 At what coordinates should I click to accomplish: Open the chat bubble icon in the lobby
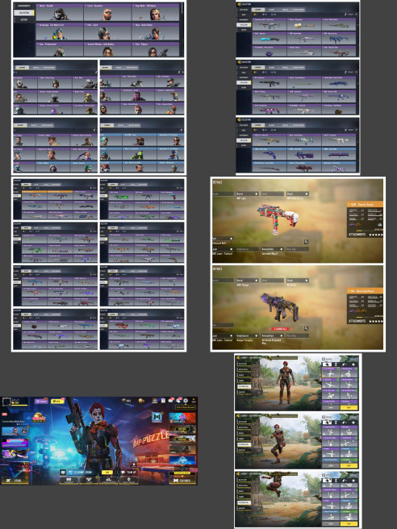(x=63, y=473)
